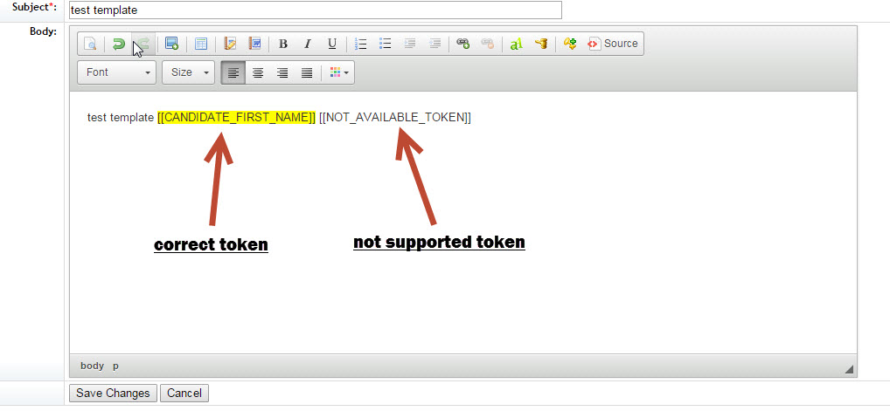Open the Font dropdown

click(116, 72)
